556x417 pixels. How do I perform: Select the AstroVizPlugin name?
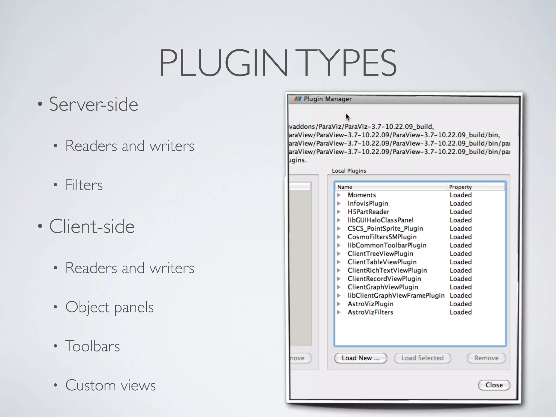pos(370,304)
